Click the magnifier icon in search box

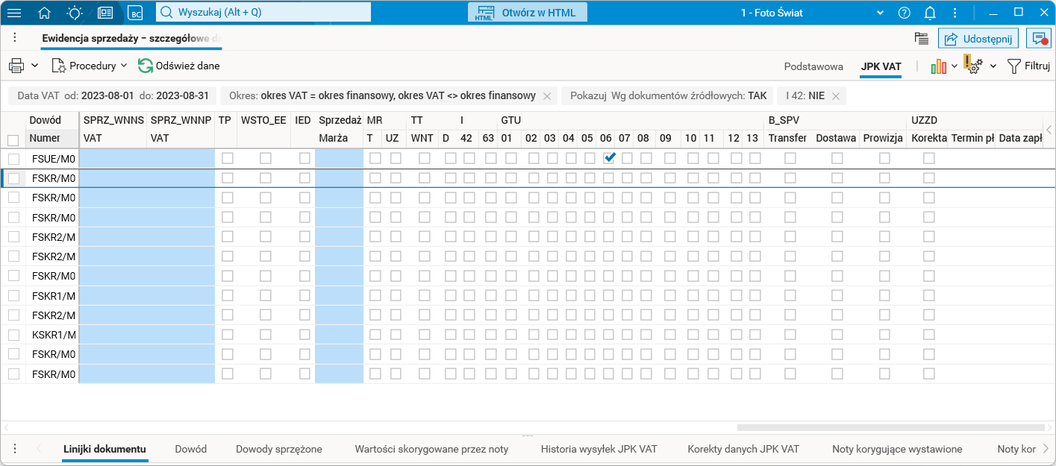click(x=166, y=13)
